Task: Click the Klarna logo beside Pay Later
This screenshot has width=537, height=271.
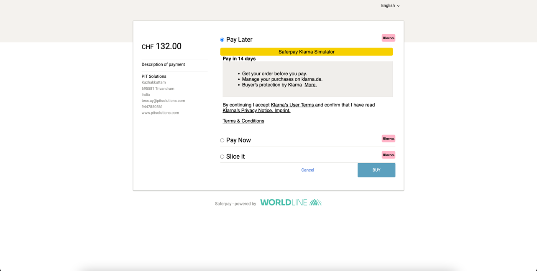Action: point(388,38)
